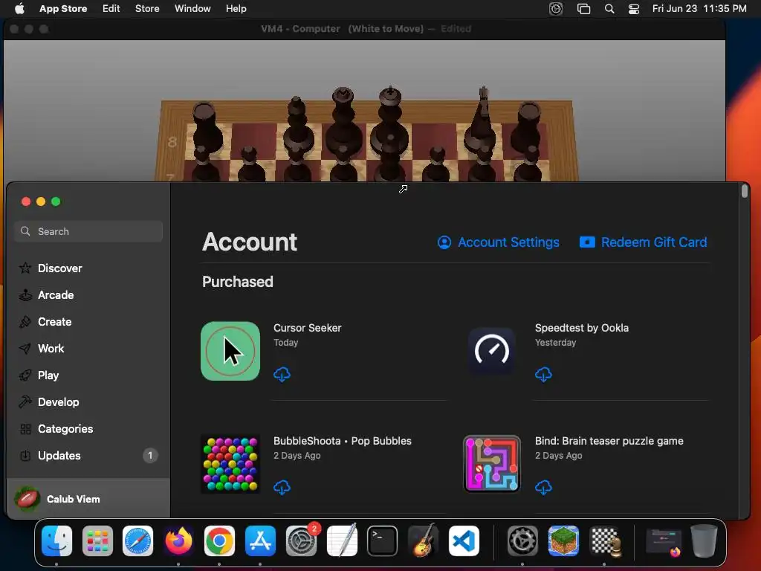Click the Updates badge showing 1
761x571 pixels.
(x=150, y=455)
